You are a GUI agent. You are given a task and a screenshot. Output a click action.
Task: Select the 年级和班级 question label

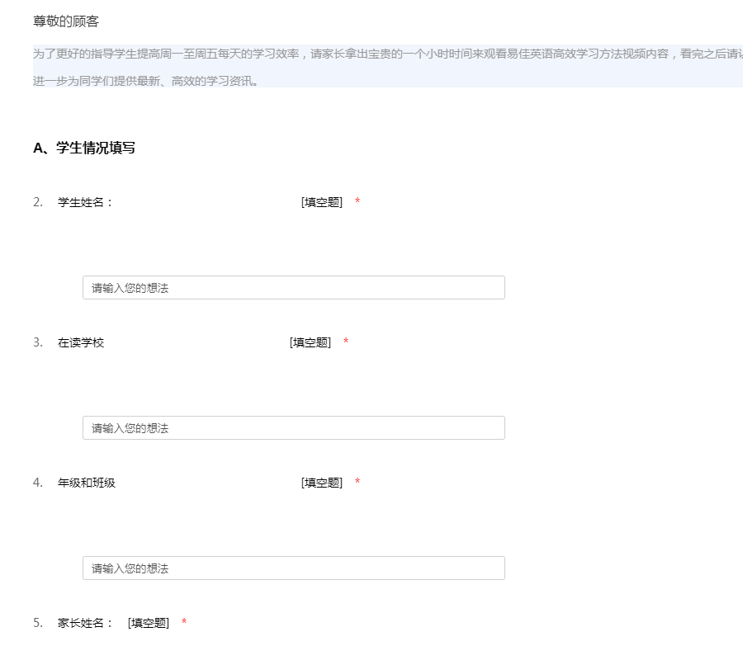87,483
